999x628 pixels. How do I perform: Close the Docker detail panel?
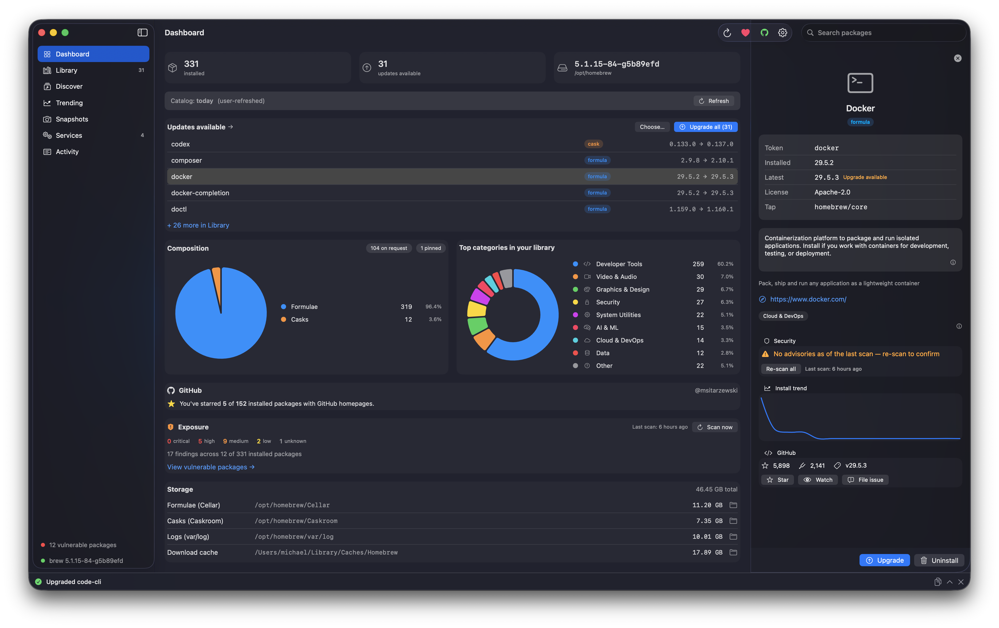tap(958, 58)
